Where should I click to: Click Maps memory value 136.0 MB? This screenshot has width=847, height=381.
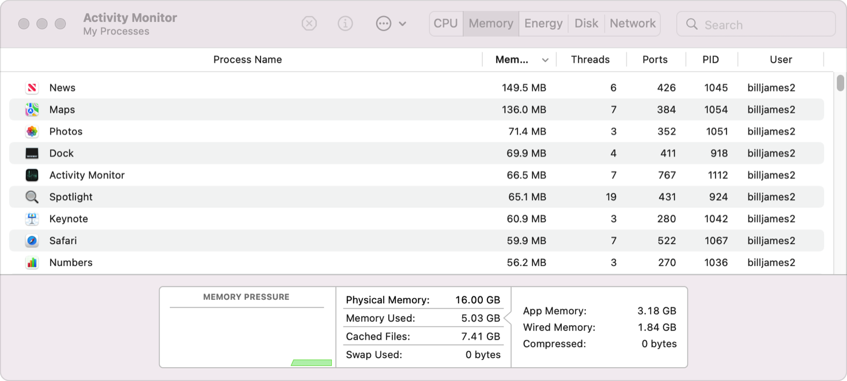point(524,109)
